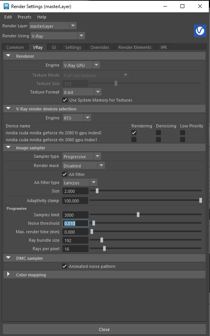Expand the Color mapping section
The image size is (210, 336).
click(x=8, y=274)
